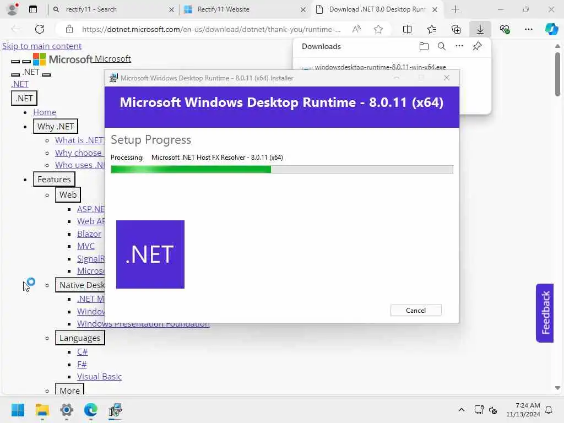Open Settings gear in taskbar

click(67, 410)
